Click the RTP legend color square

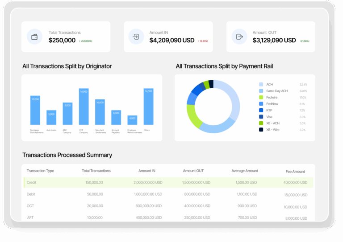pos(261,110)
